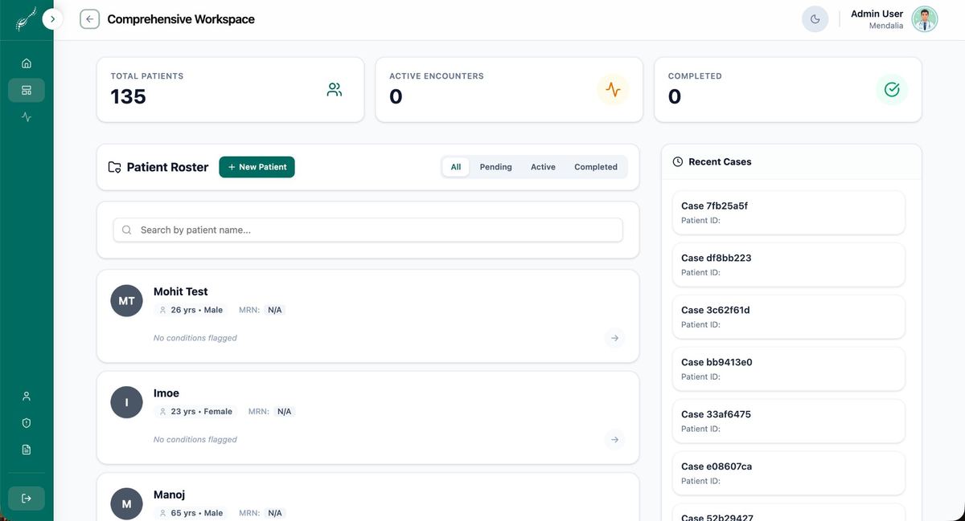The width and height of the screenshot is (965, 521).
Task: Click the shield security sidebar icon
Action: pyautogui.click(x=27, y=423)
